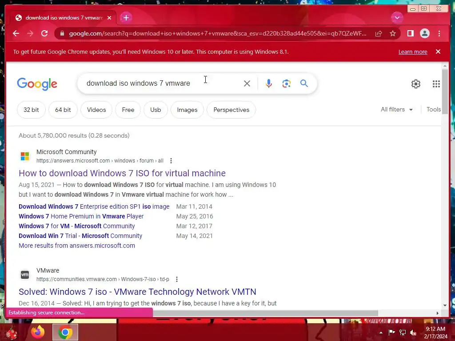Reload the current page
This screenshot has height=341, width=455.
point(44,33)
